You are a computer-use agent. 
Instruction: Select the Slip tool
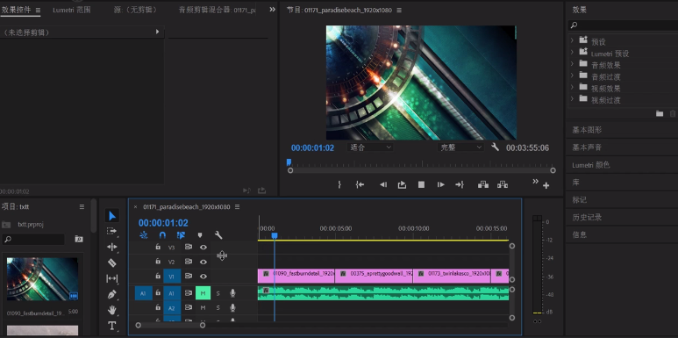tap(111, 278)
